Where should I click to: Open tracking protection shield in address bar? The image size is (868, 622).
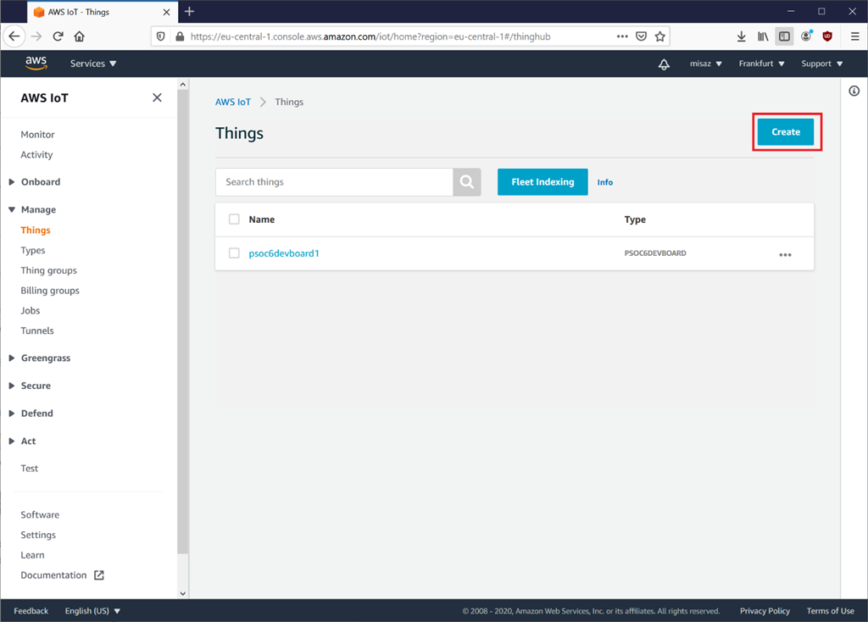160,36
